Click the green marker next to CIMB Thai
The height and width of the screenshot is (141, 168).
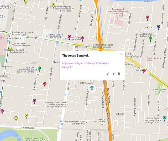[x=39, y=69]
